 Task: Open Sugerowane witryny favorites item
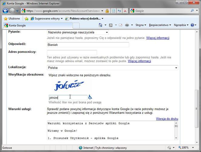click(x=47, y=18)
